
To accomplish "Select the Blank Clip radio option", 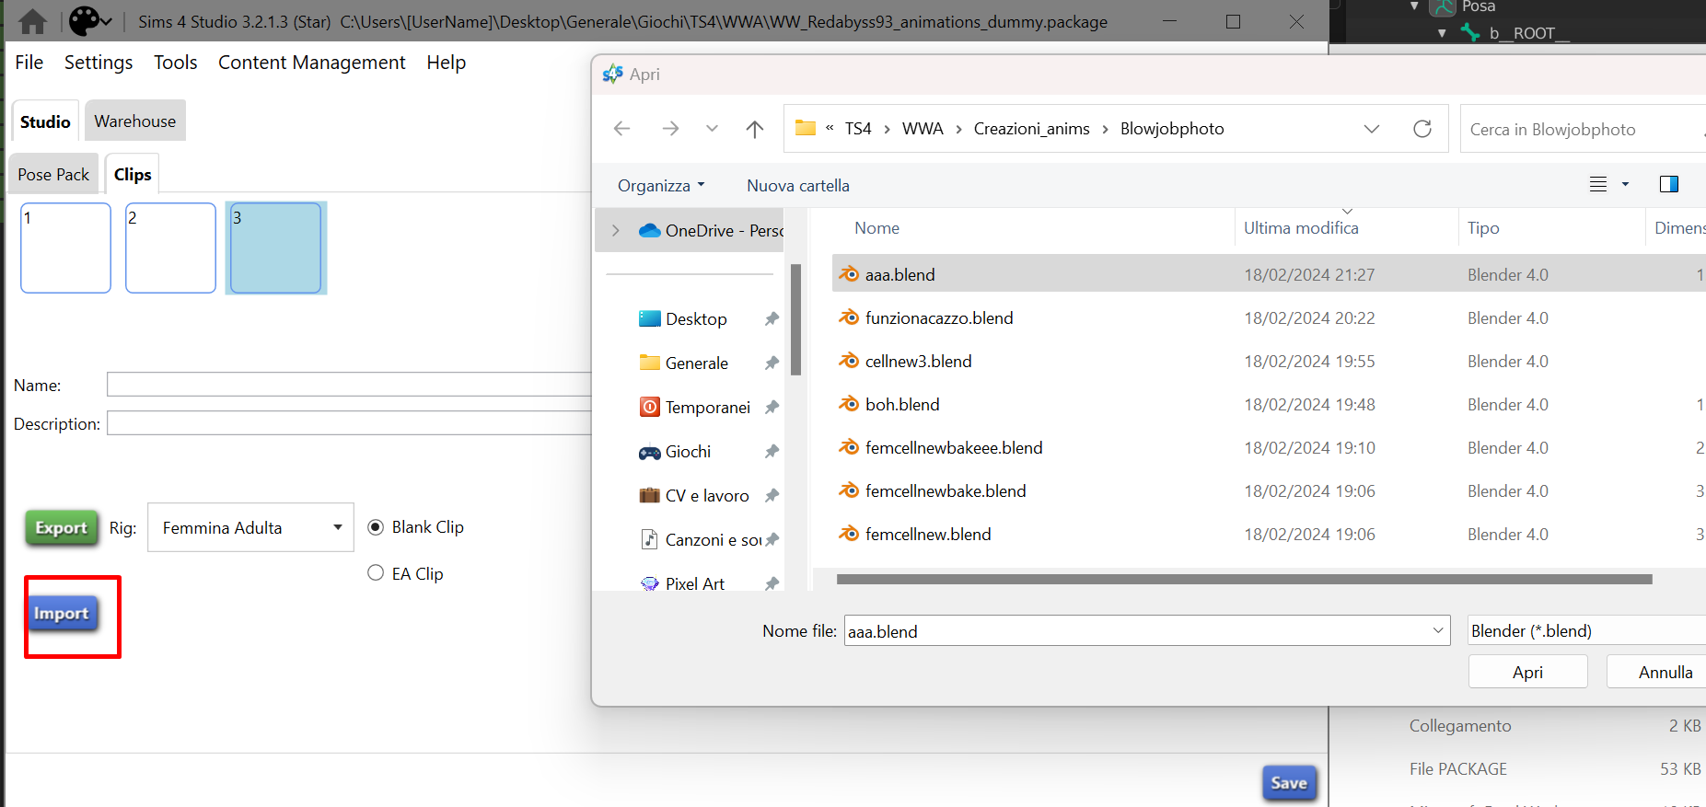I will (x=376, y=527).
